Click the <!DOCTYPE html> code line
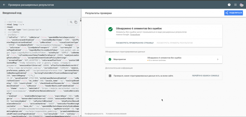 tap(15, 22)
